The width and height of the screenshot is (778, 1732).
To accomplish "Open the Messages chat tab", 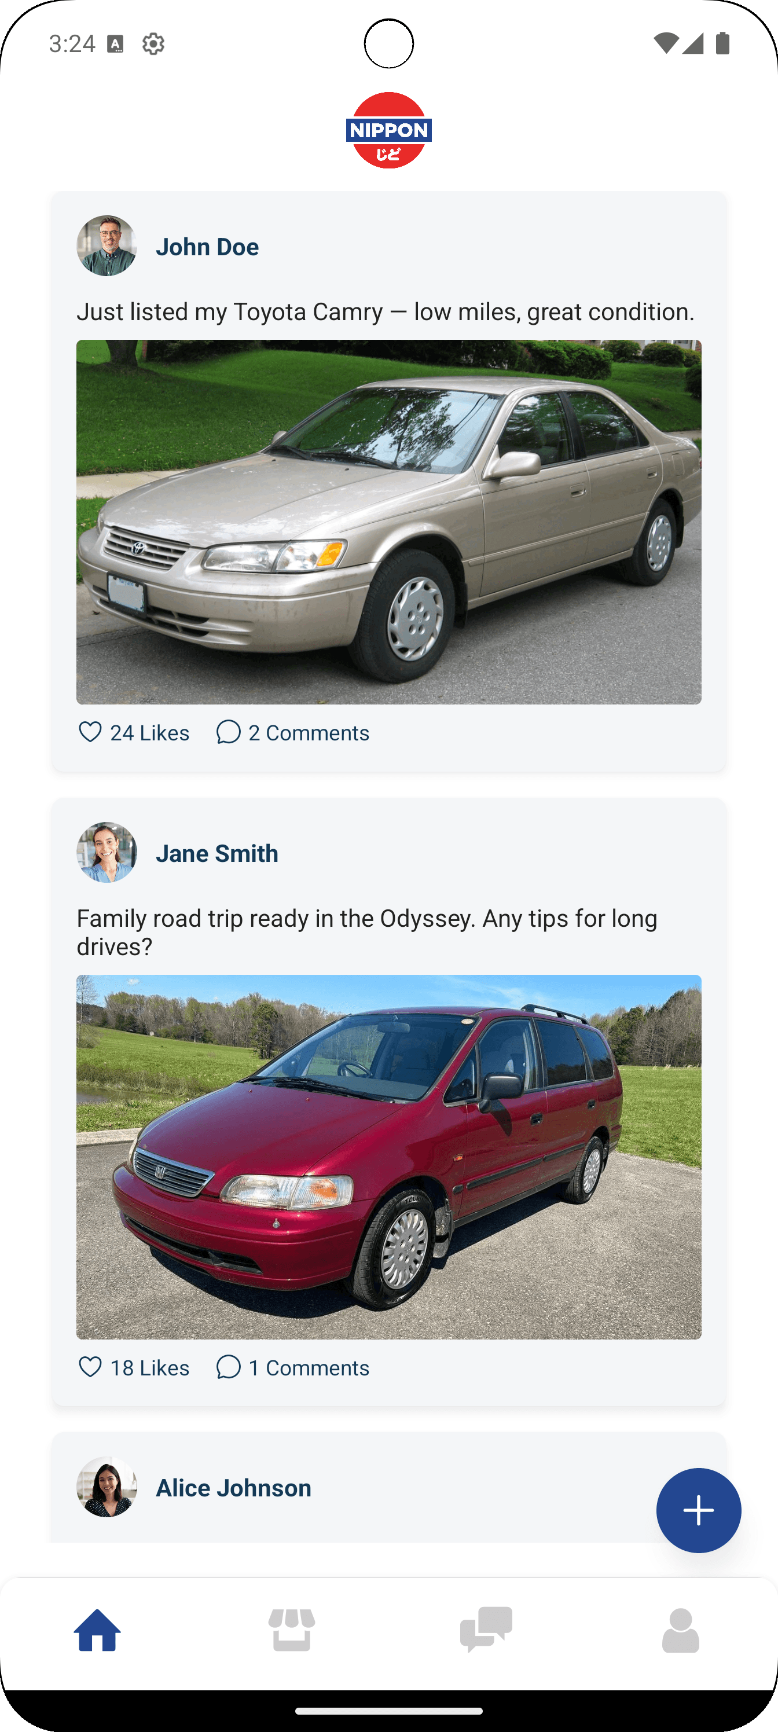I will (x=486, y=1630).
